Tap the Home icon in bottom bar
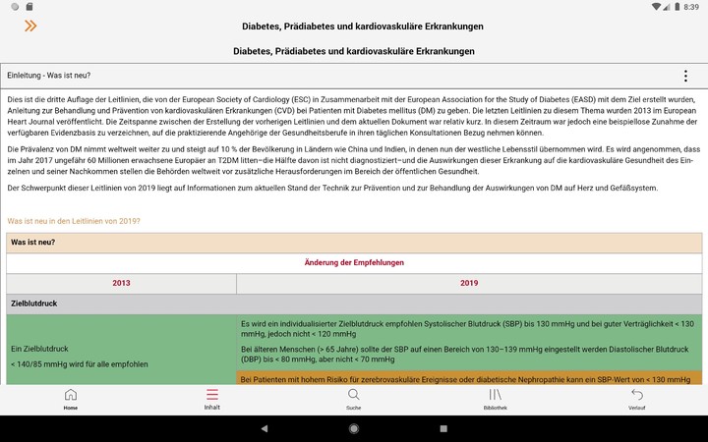This screenshot has width=708, height=442. coord(71,398)
